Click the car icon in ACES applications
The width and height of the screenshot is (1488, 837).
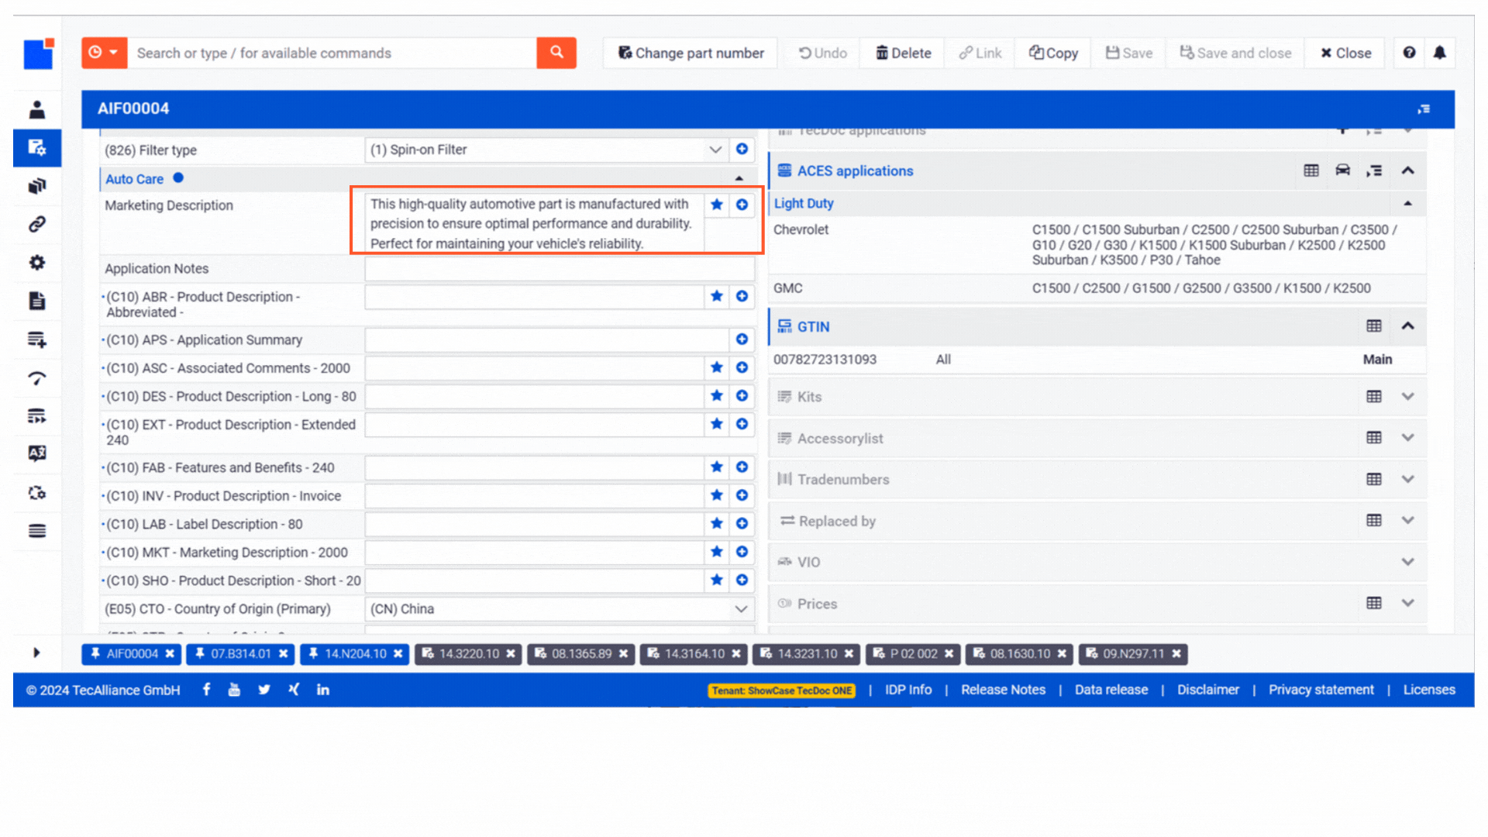[1342, 170]
